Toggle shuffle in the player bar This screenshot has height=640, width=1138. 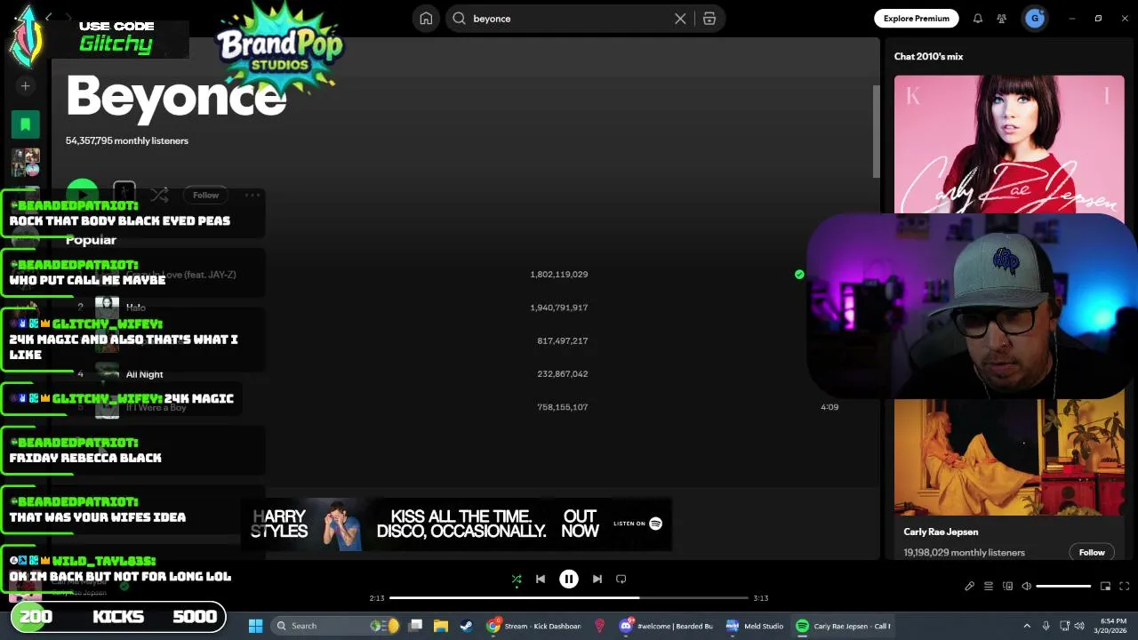pos(517,580)
